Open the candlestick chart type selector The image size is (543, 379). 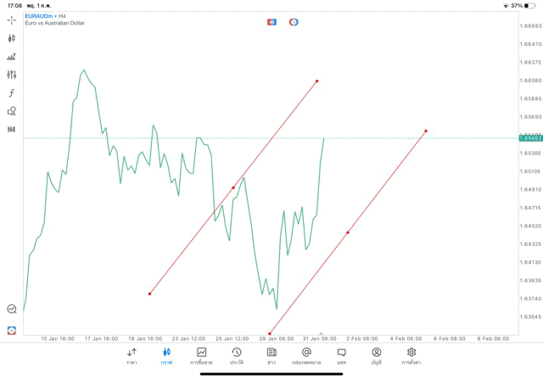point(12,38)
